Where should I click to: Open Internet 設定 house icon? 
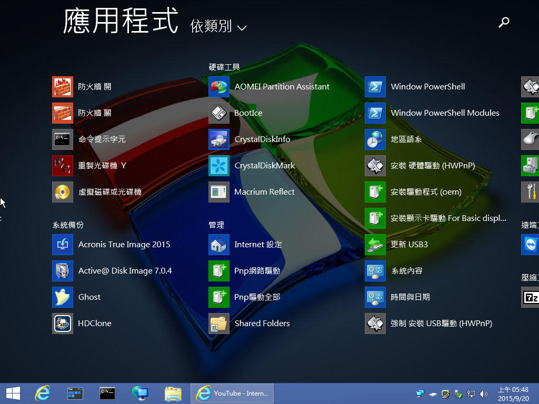(x=219, y=244)
